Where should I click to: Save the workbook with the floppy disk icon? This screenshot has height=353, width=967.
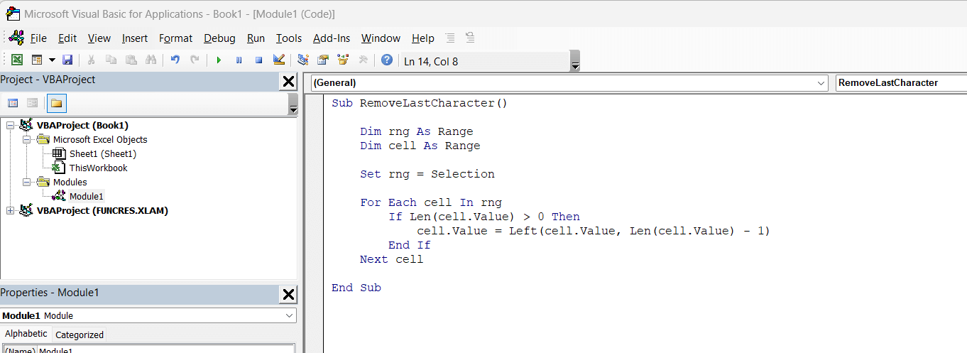67,60
